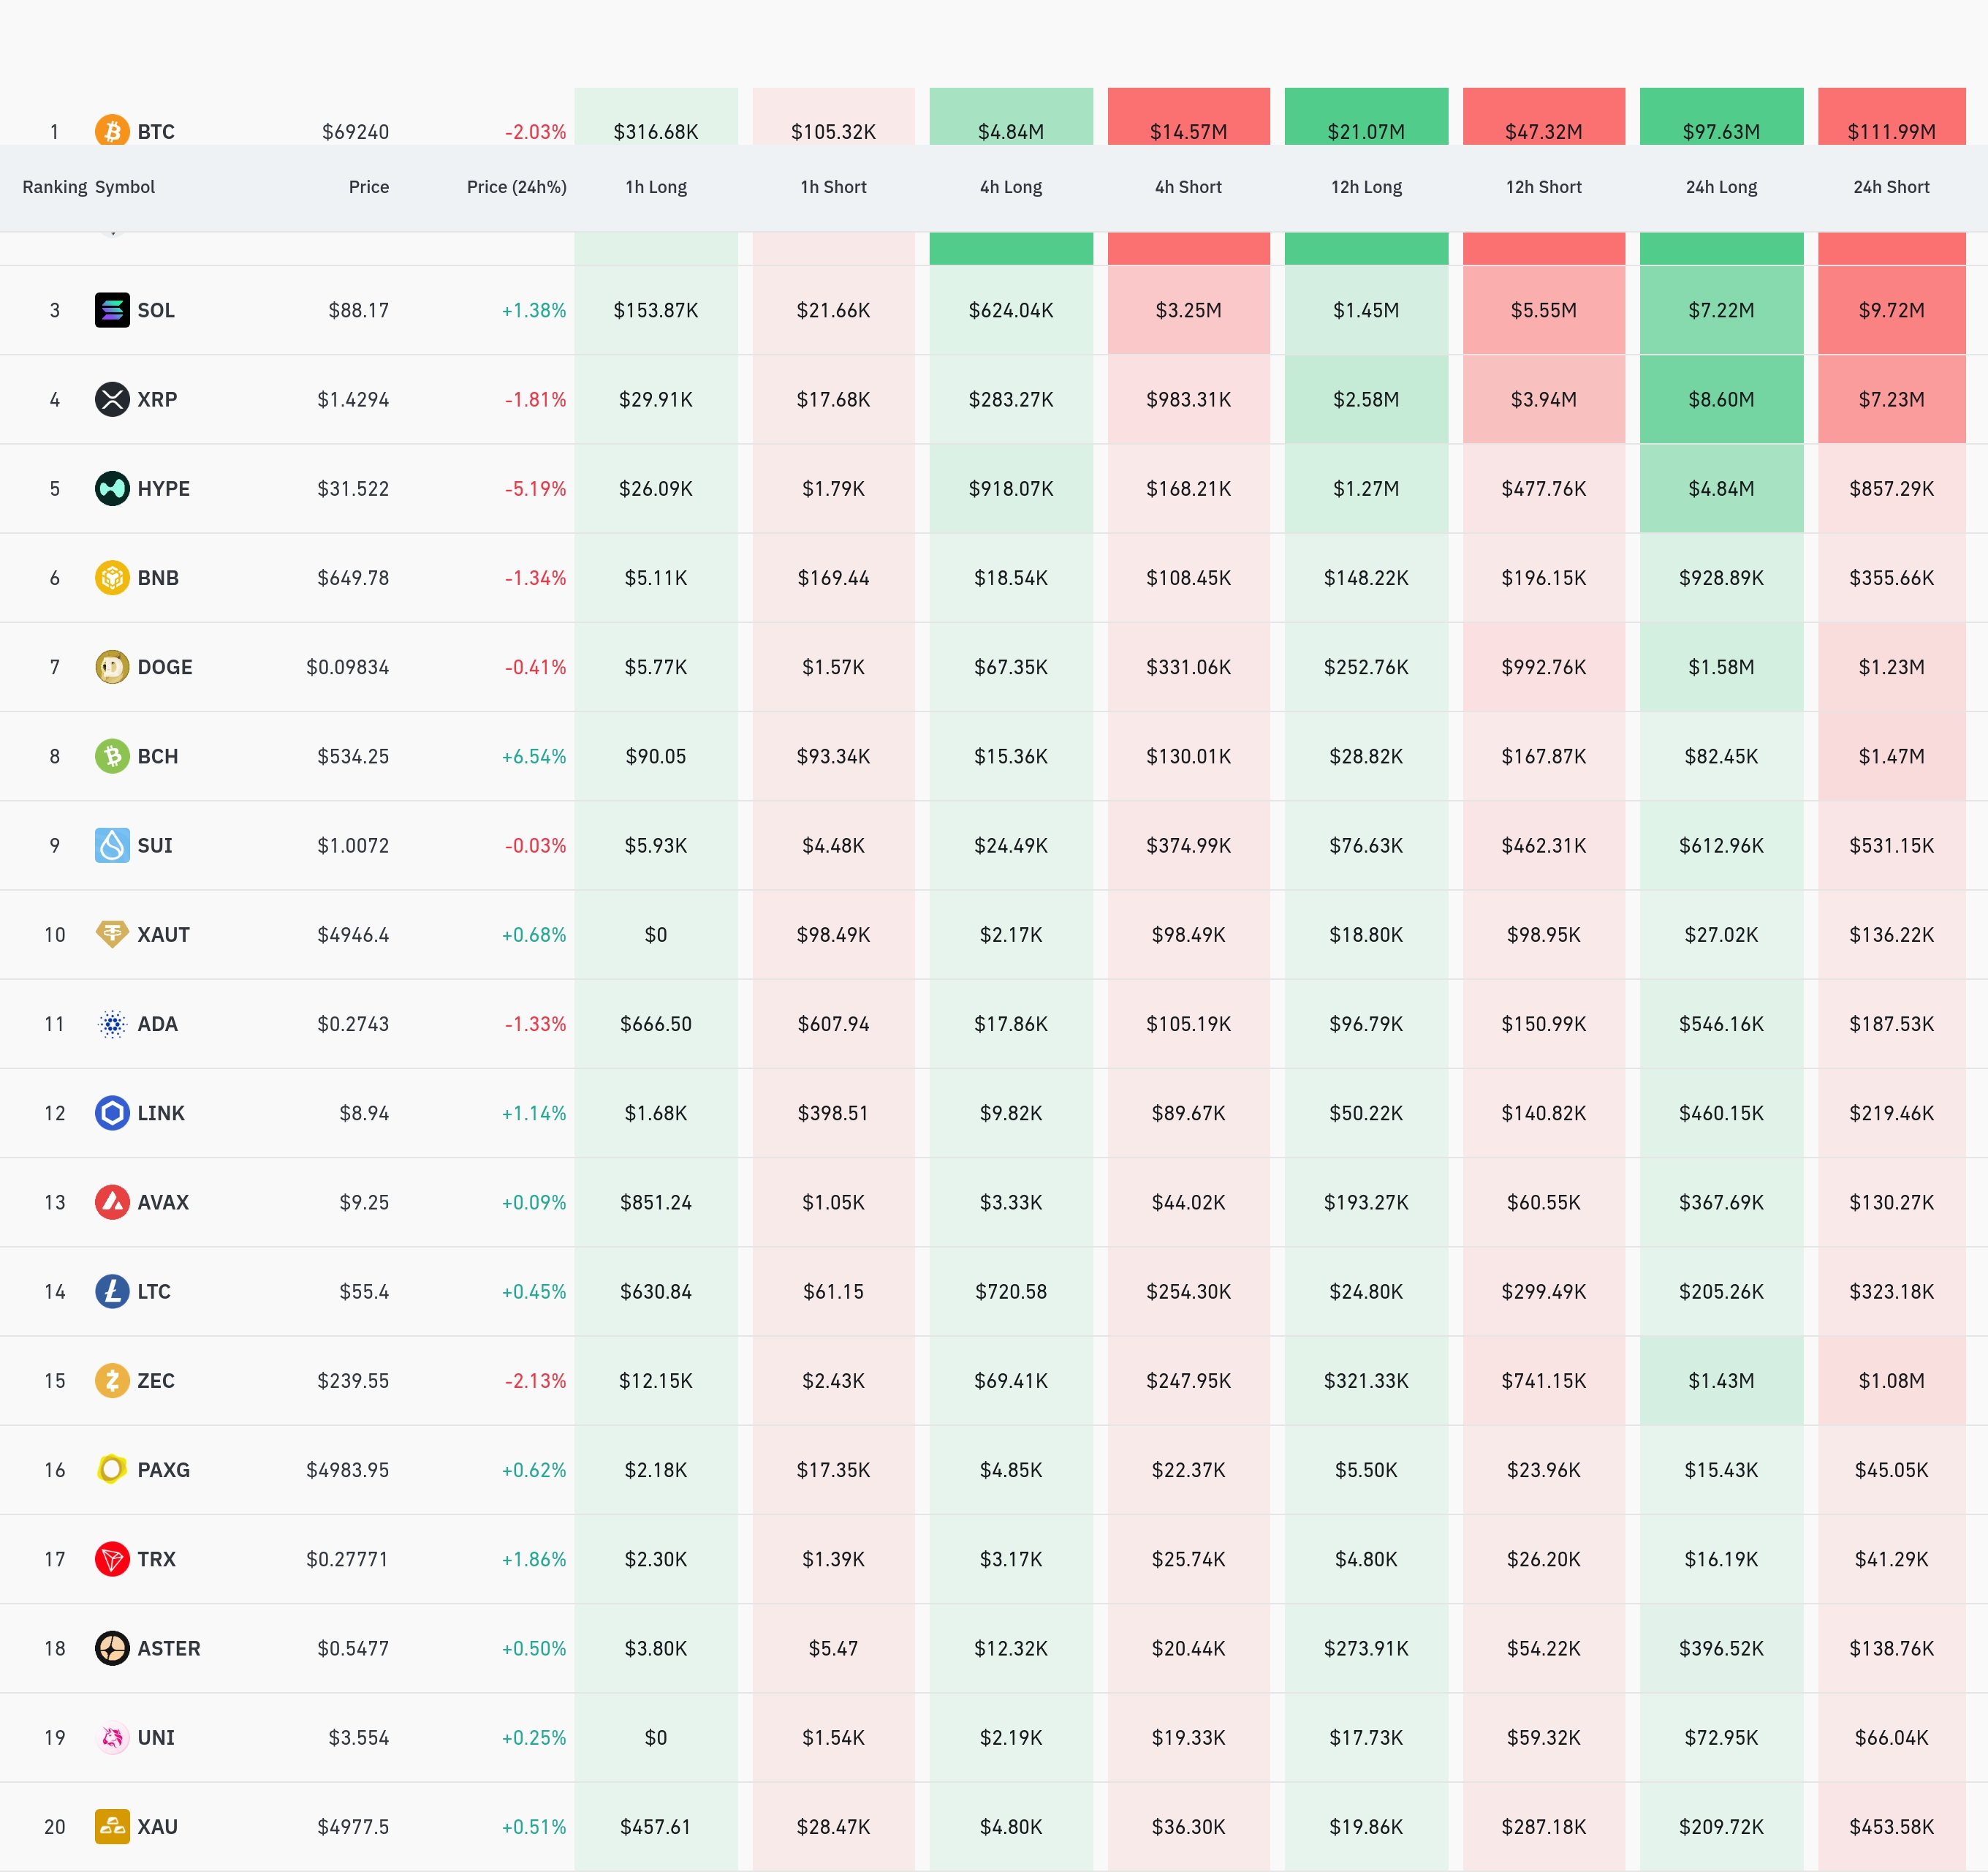Image resolution: width=1988 pixels, height=1872 pixels.
Task: Click the Uniswap UNI unicorn icon
Action: click(112, 1738)
